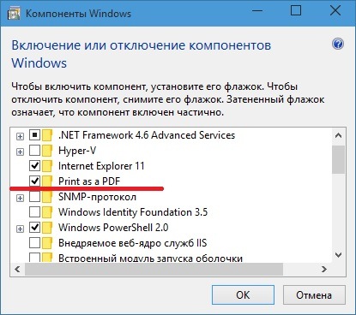Click the blue help question mark icon
This screenshot has width=356, height=315.
pos(338,45)
